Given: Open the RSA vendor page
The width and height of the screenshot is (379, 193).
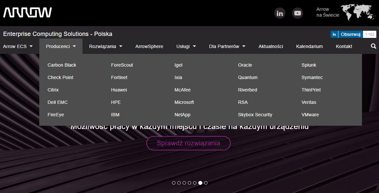Looking at the screenshot, I should click(x=243, y=102).
